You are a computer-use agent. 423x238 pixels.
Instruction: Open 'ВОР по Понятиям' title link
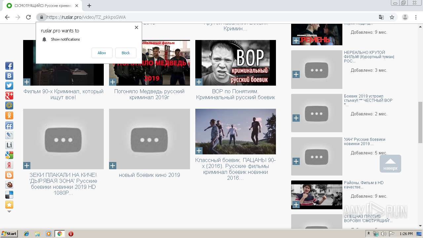point(236,94)
